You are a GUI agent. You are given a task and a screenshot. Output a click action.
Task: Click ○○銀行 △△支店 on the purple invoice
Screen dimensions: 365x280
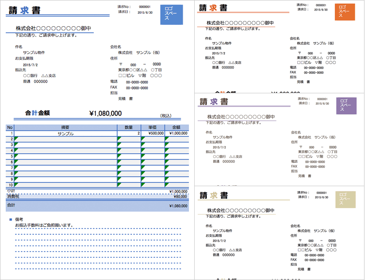(227, 157)
